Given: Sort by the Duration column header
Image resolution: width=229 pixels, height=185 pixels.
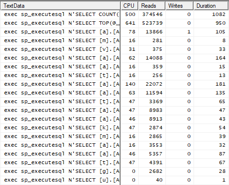Looking at the screenshot, I should [211, 6].
